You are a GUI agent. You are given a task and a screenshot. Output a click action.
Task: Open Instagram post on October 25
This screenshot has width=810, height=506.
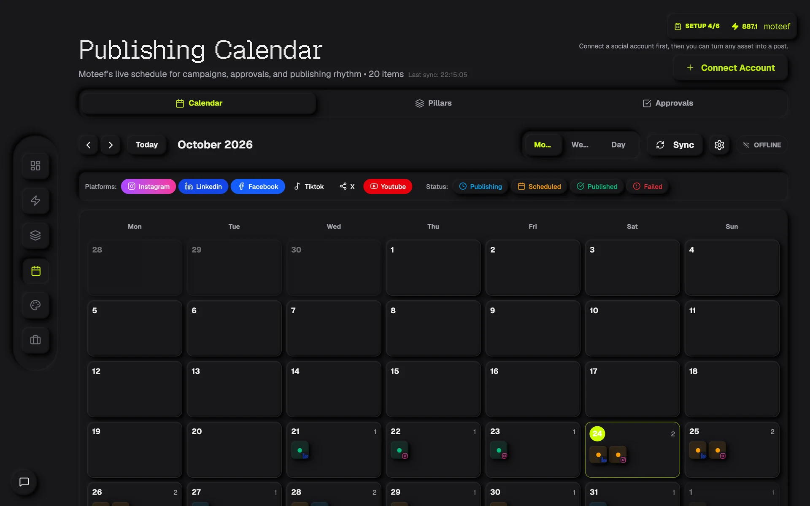[x=718, y=450]
